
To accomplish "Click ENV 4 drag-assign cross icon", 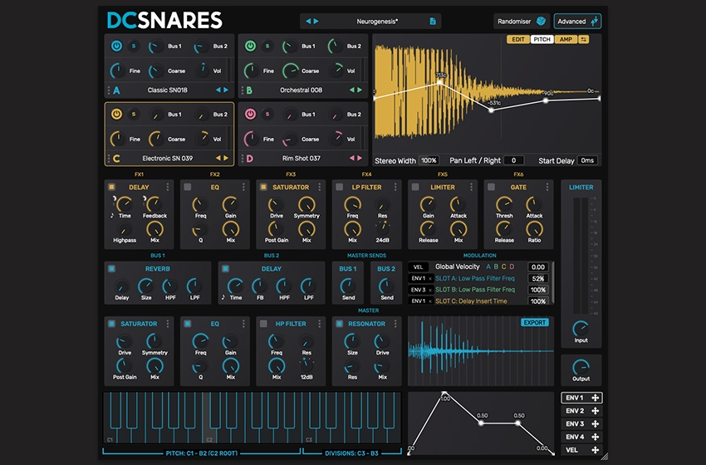I will [595, 437].
